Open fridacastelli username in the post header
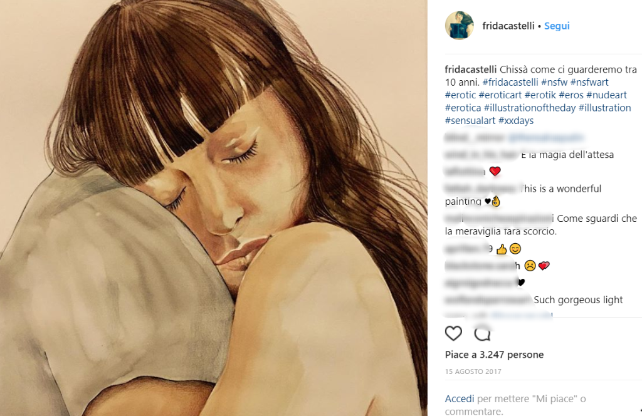 tap(508, 26)
